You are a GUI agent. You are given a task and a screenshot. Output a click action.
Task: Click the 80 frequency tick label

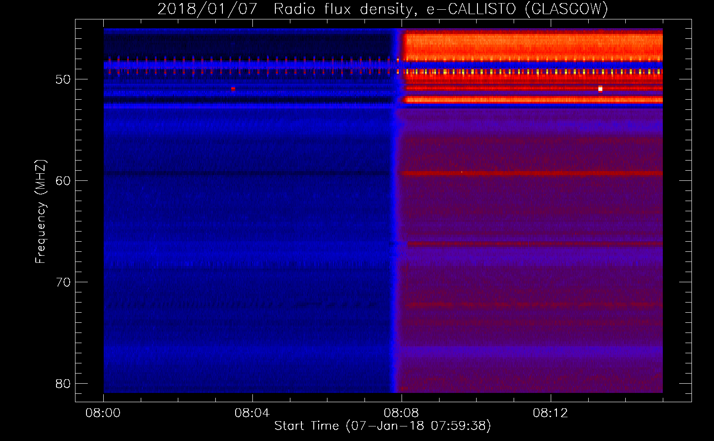tap(63, 384)
